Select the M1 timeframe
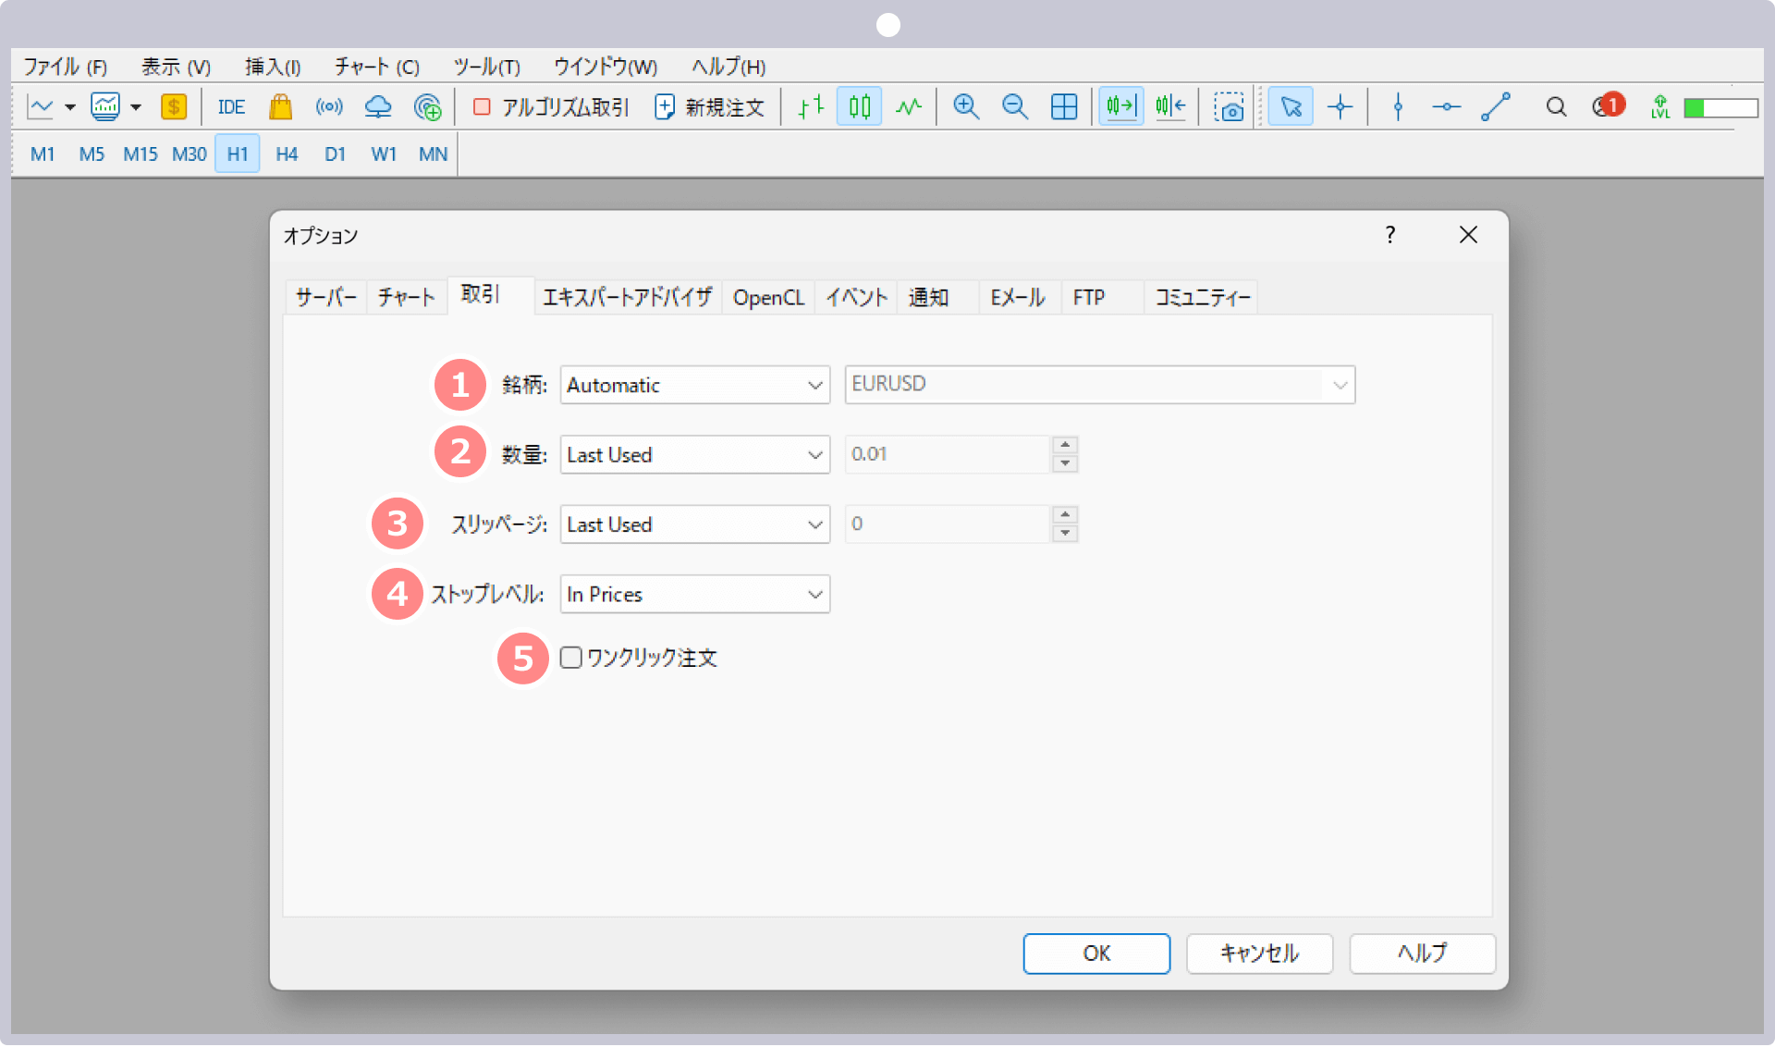Viewport: 1775px width, 1047px height. point(43,154)
